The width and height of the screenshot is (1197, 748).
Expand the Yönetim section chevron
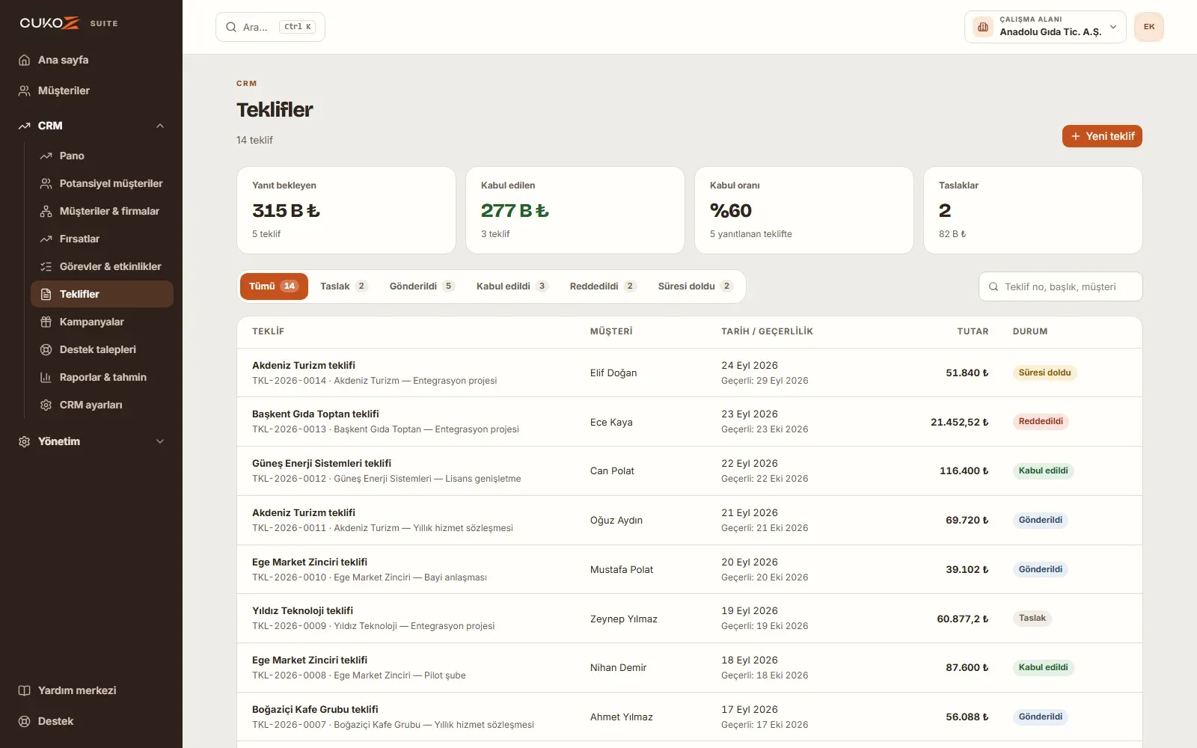click(160, 441)
